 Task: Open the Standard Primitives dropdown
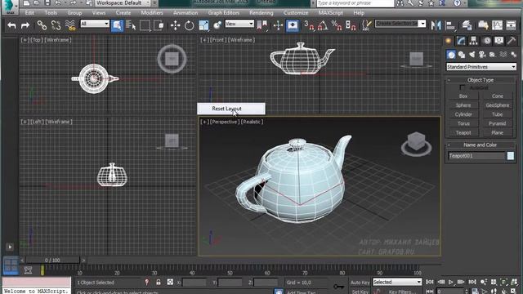(481, 67)
